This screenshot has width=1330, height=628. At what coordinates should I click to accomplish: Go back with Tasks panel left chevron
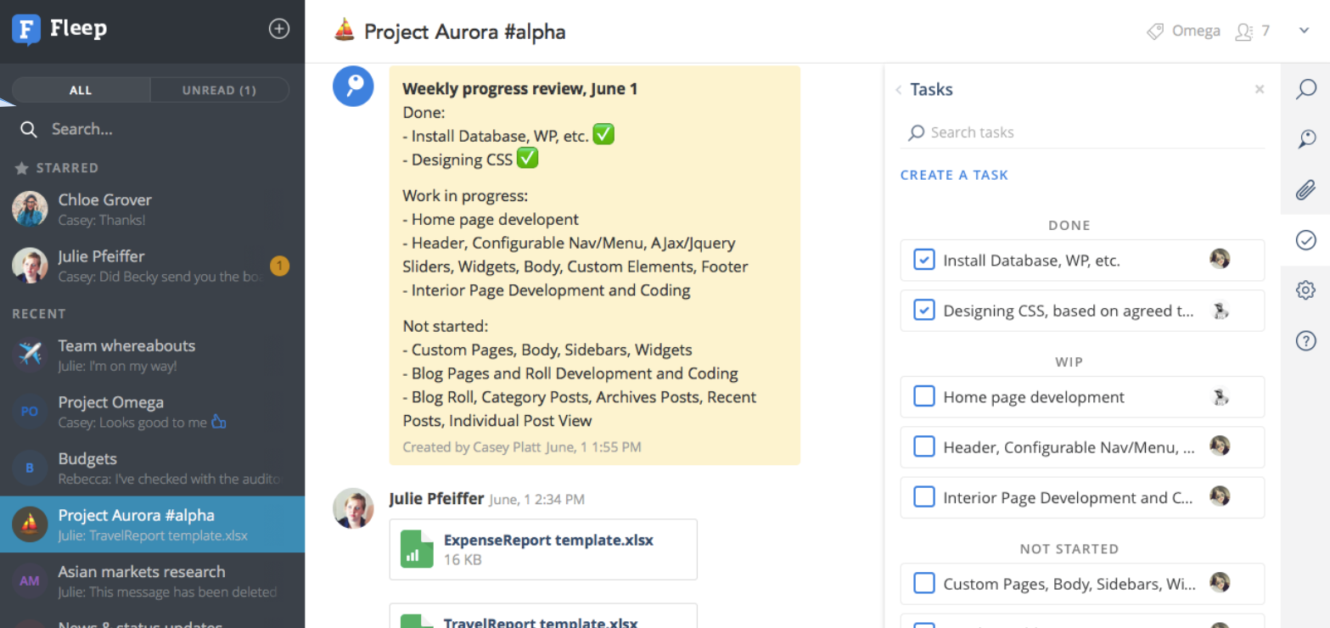[898, 90]
